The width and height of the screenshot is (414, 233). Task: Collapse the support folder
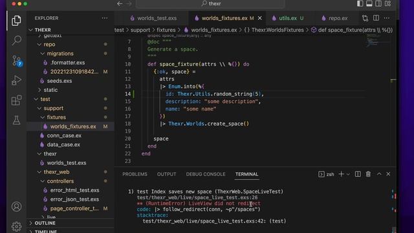(x=53, y=108)
